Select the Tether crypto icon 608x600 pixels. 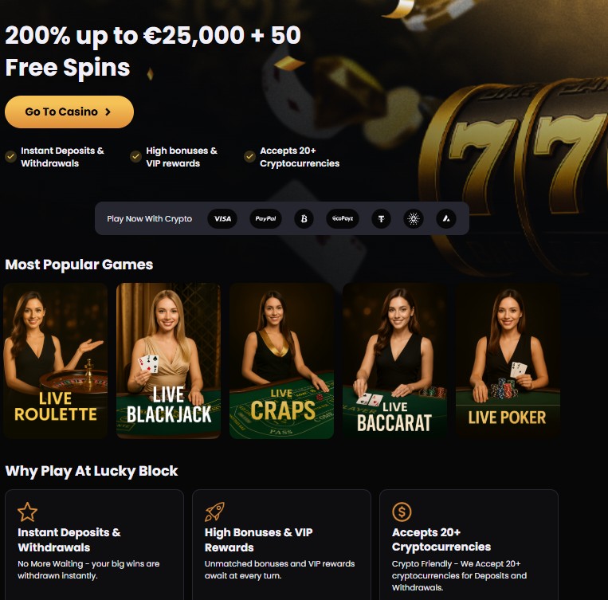tap(381, 219)
